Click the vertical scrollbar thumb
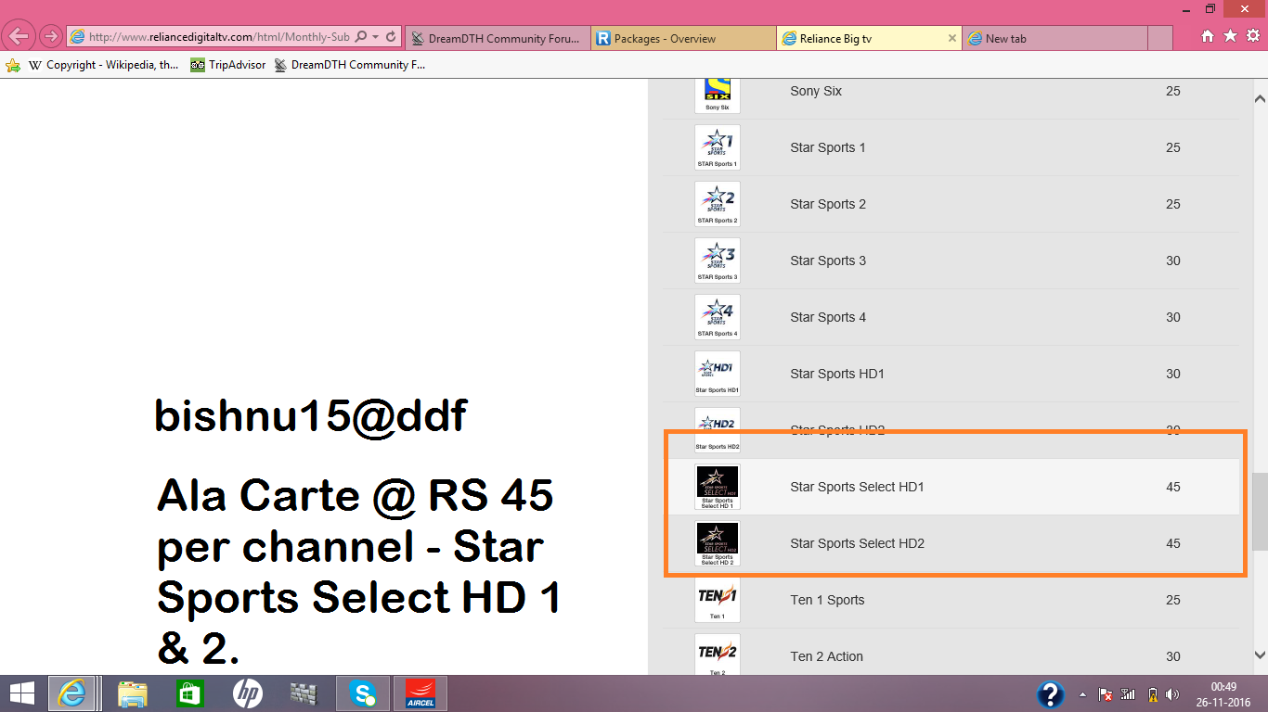The height and width of the screenshot is (712, 1268). (x=1260, y=512)
